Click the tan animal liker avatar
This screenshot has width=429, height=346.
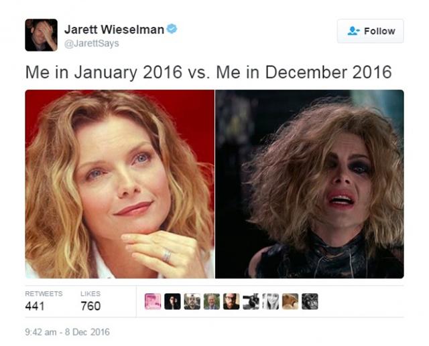click(x=290, y=301)
